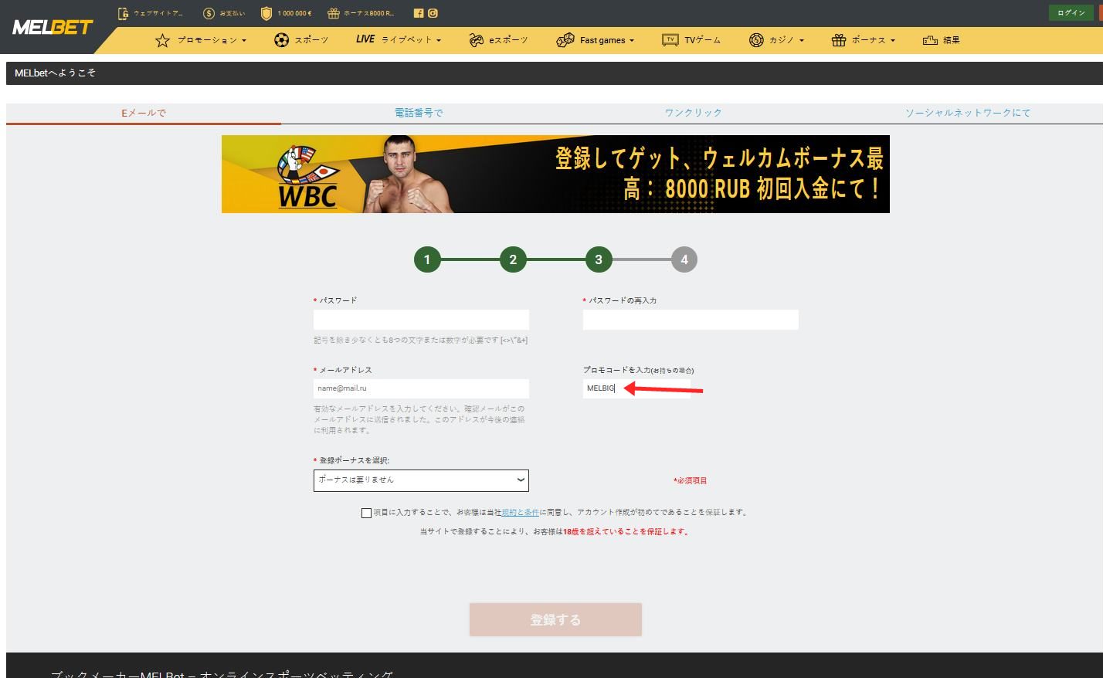Click the MELBET logo
The image size is (1103, 678).
pos(53,27)
